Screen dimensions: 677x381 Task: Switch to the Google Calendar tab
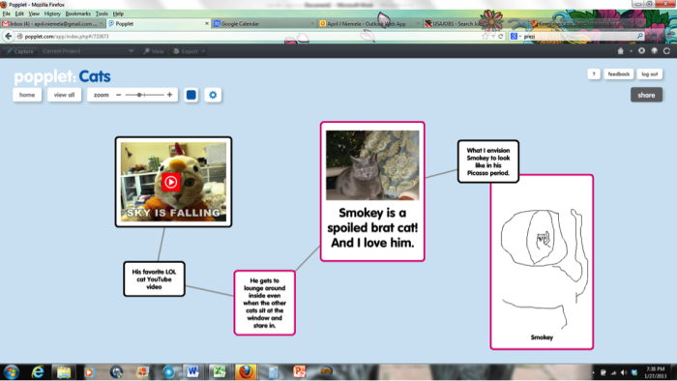[x=264, y=24]
